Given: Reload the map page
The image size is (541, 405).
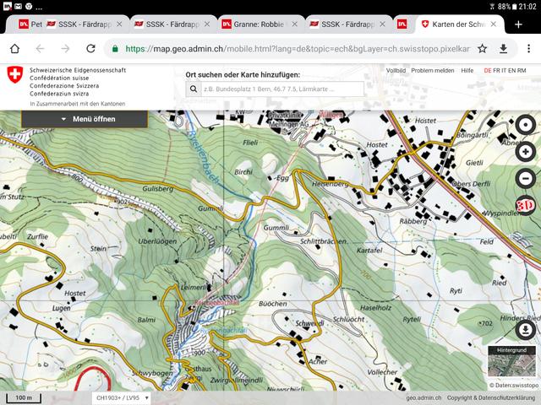Looking at the screenshot, I should (90, 49).
